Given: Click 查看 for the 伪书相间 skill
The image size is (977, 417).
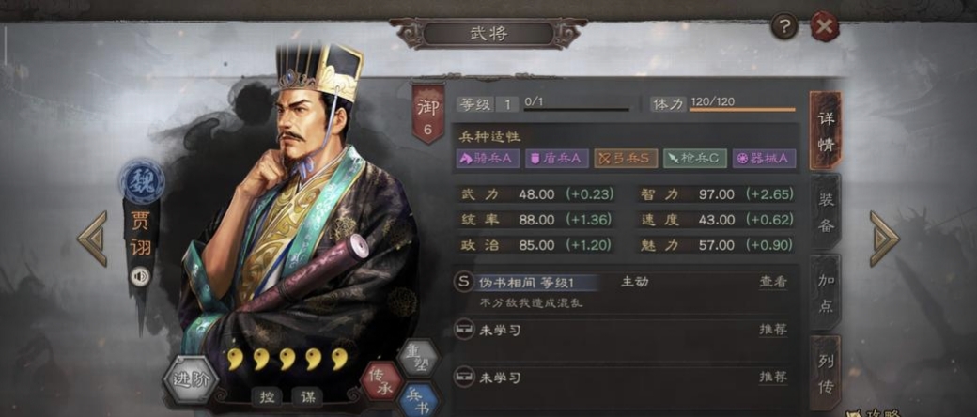Looking at the screenshot, I should click(x=772, y=282).
